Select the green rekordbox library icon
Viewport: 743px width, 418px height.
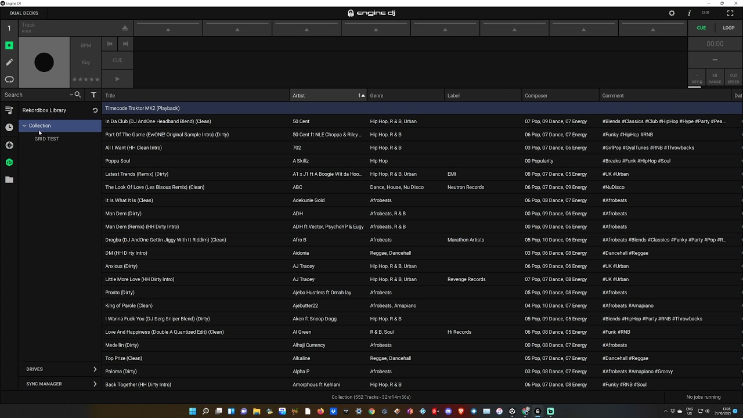(9, 163)
